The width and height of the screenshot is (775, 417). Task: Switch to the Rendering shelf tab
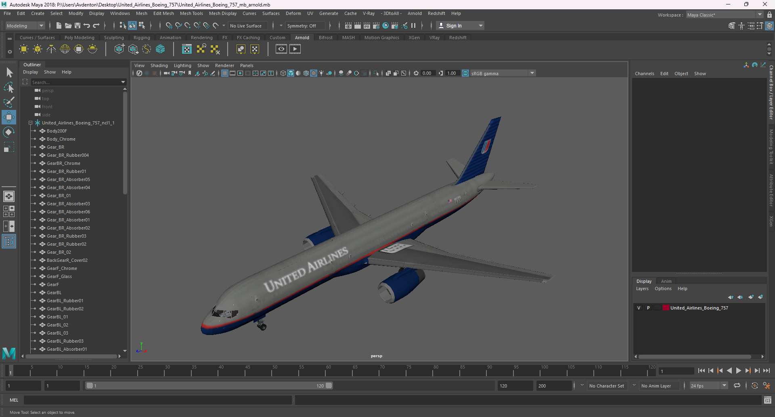[x=202, y=38]
